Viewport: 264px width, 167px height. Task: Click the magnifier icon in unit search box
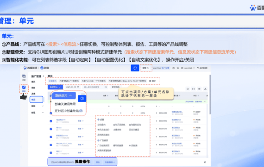[x=106, y=87]
